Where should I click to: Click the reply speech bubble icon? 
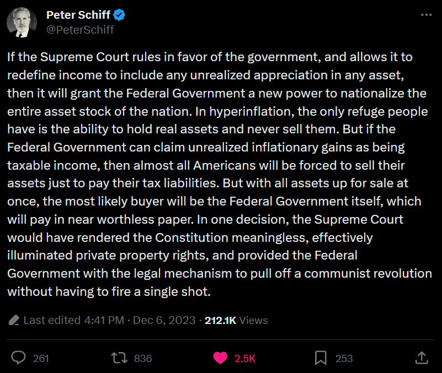pos(19,358)
